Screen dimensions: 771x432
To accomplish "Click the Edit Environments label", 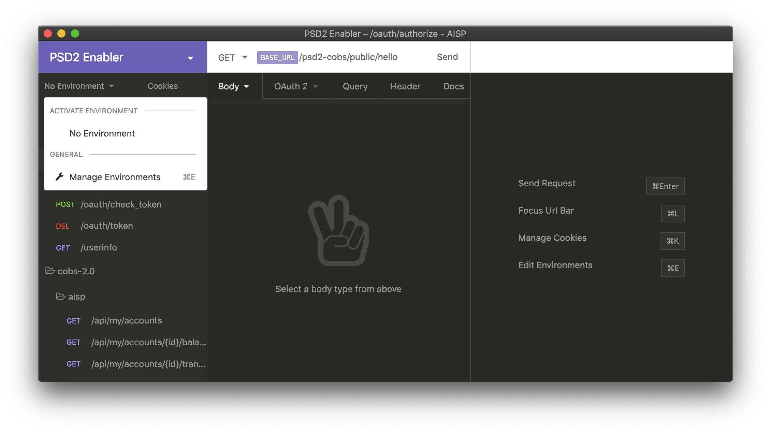I will (555, 265).
